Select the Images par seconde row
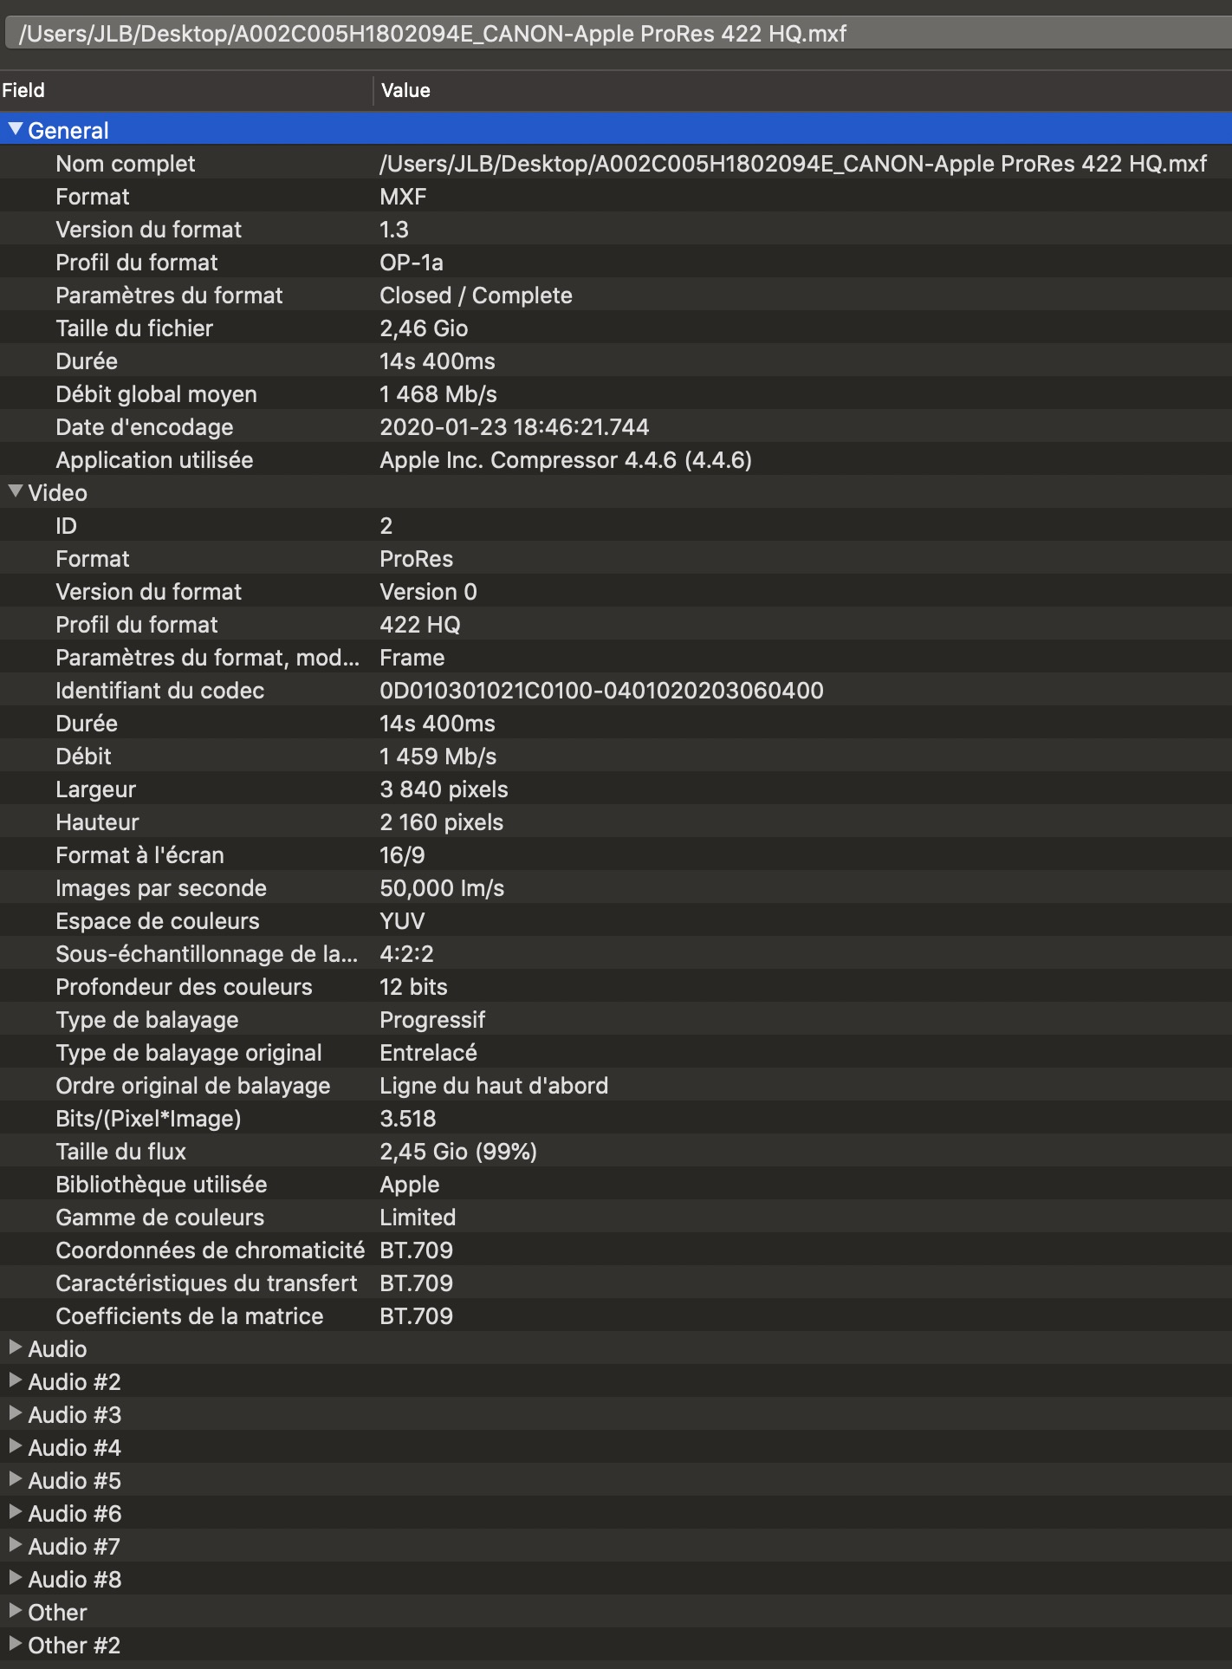This screenshot has height=1669, width=1232. [x=616, y=888]
